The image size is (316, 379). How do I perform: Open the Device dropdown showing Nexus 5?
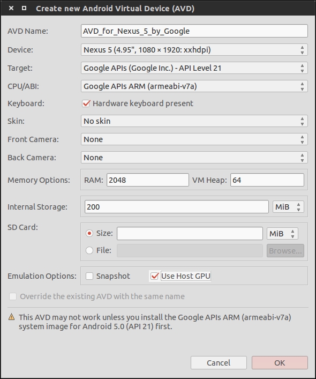(x=194, y=50)
